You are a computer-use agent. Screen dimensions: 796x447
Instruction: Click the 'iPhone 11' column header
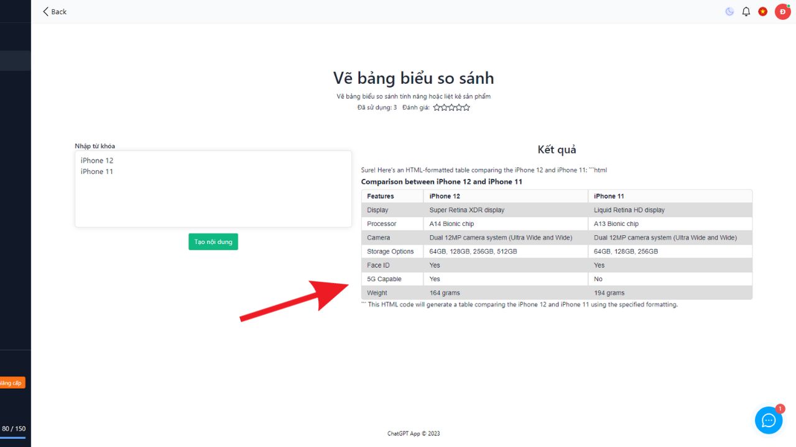click(x=670, y=196)
